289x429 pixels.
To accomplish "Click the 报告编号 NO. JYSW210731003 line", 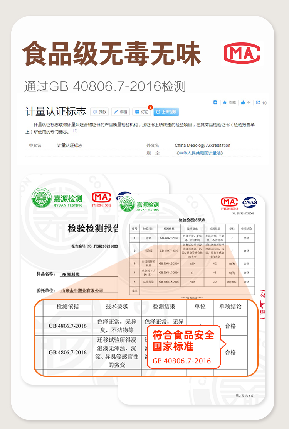I will tap(94, 246).
